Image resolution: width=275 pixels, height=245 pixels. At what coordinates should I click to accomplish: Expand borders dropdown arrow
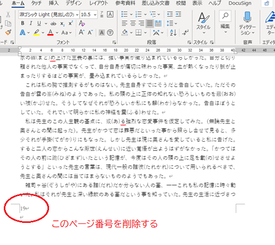[145, 33]
